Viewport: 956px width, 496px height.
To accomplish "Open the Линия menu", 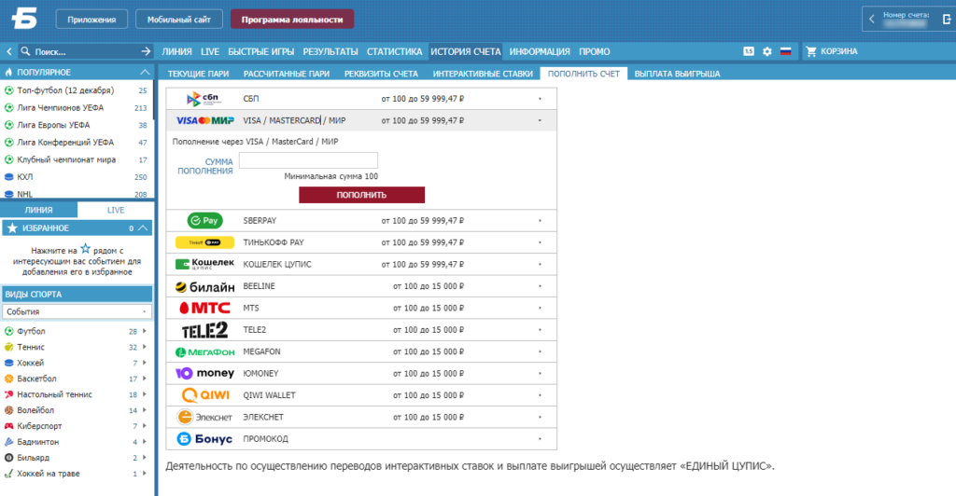I will [176, 51].
